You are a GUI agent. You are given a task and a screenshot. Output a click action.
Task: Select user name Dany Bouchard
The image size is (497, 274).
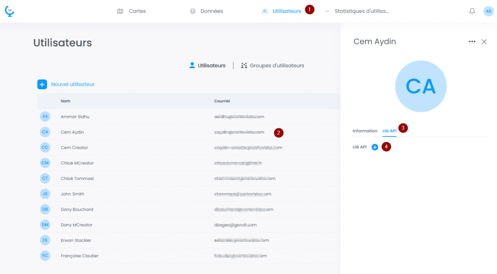pyautogui.click(x=77, y=210)
